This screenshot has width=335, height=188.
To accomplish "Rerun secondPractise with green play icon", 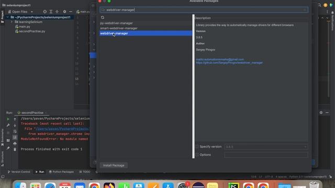I will coord(8,119).
